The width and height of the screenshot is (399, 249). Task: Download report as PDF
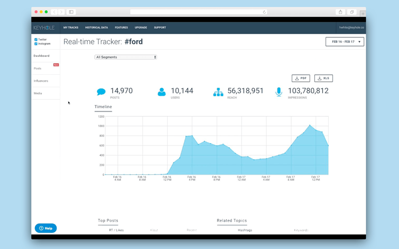301,78
